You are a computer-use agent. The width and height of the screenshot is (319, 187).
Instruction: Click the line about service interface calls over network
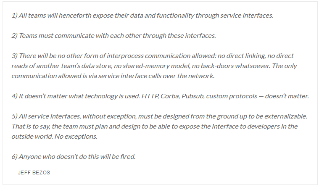click(113, 76)
